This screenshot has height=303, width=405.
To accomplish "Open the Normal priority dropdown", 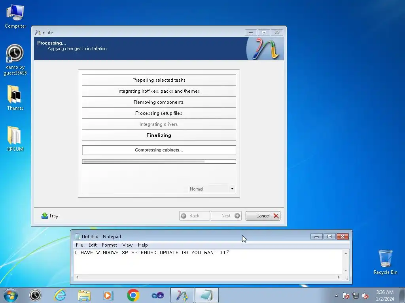I will [x=212, y=189].
